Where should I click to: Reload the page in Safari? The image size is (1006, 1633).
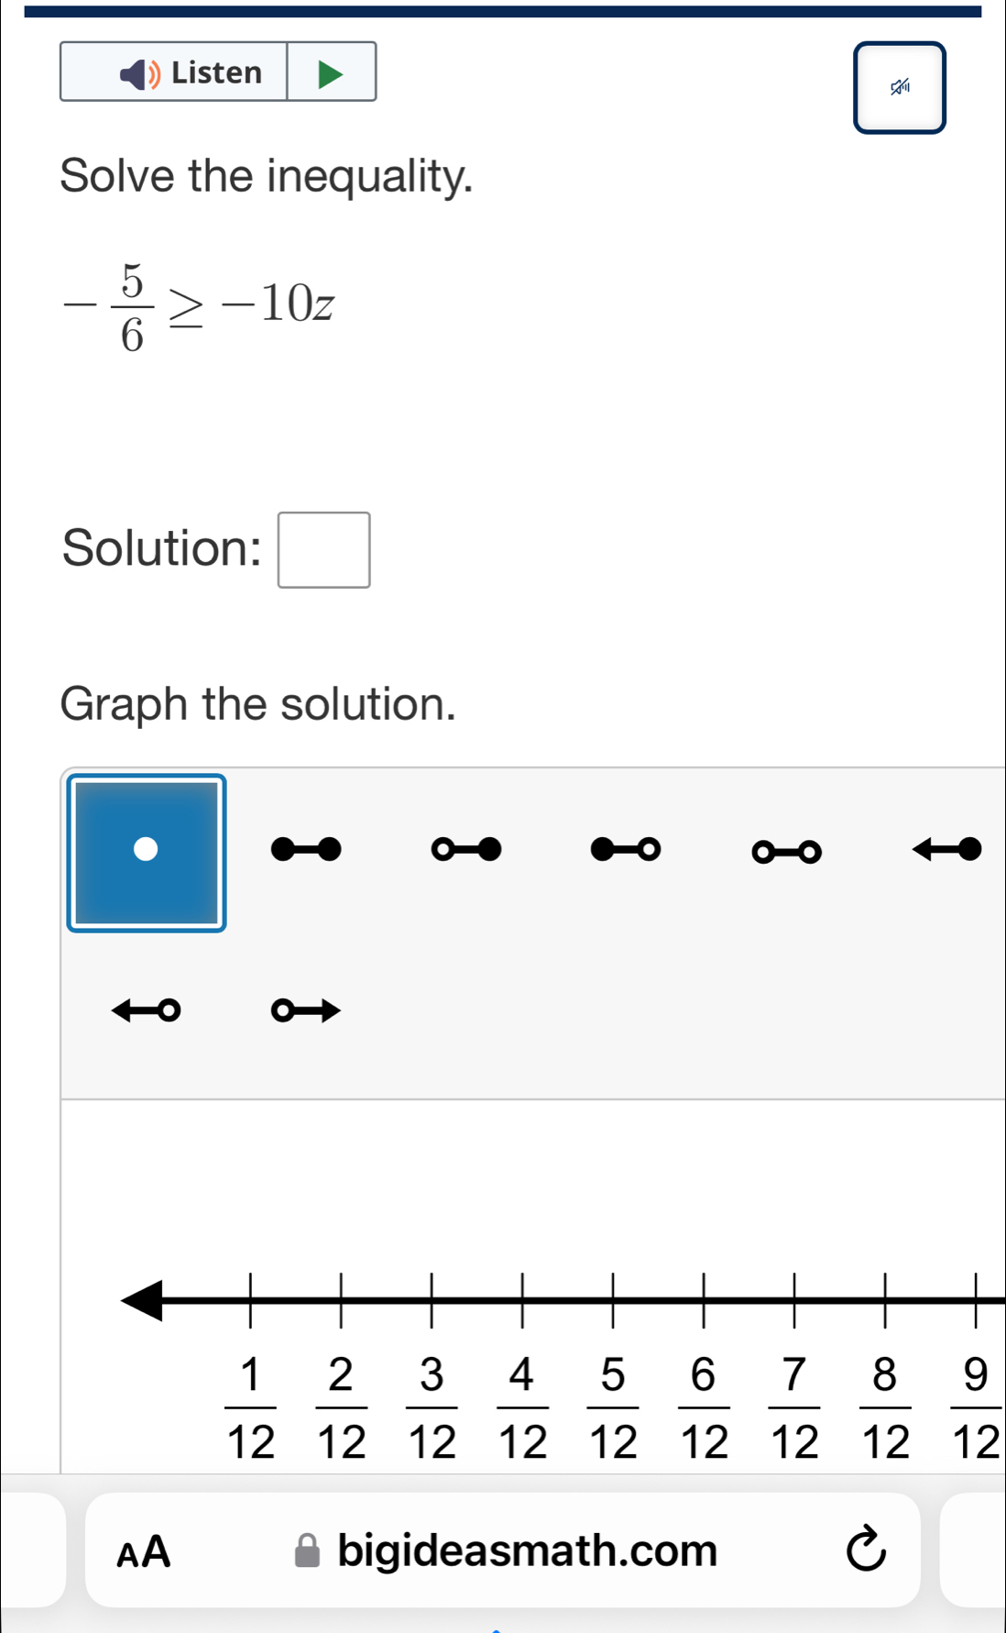tap(865, 1550)
